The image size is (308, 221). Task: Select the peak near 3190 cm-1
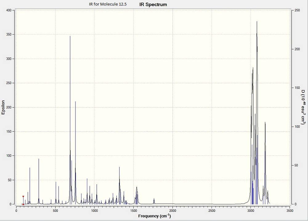pyautogui.click(x=265, y=163)
